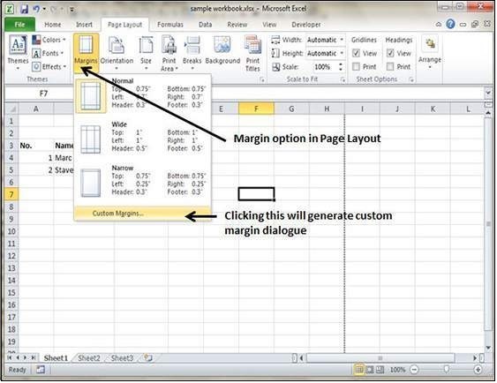Click the zoom slider handle

447,370
